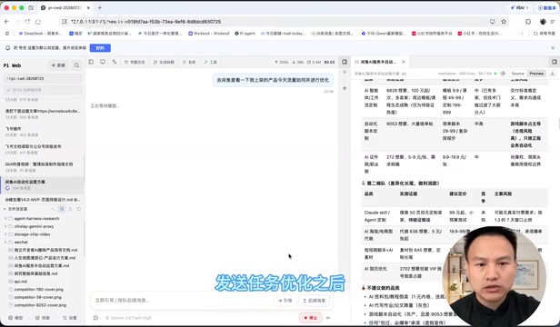Open the Pi agent bookmark

click(x=245, y=34)
